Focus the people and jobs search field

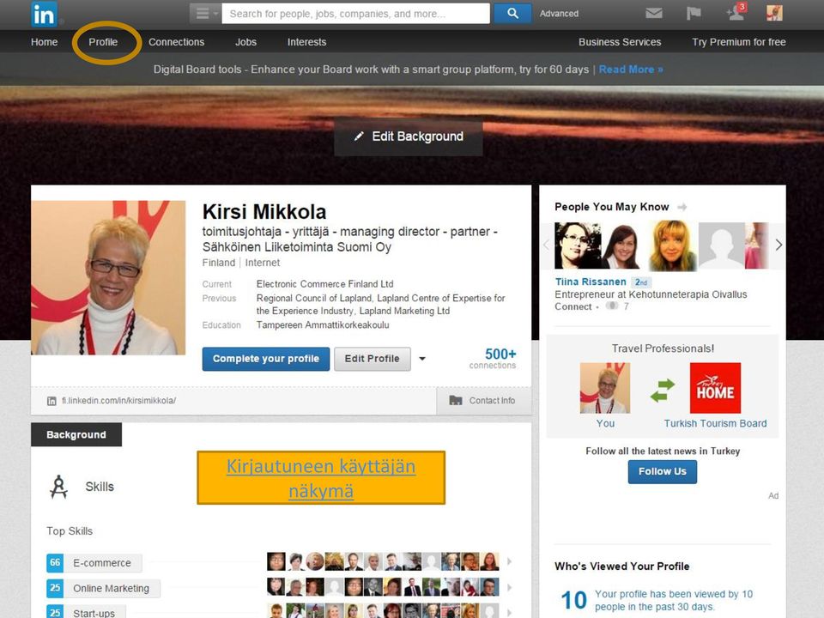(355, 14)
